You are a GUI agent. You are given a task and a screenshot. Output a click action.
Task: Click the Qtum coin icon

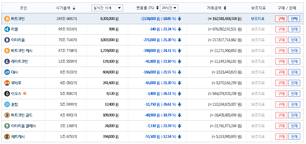pyautogui.click(x=7, y=104)
